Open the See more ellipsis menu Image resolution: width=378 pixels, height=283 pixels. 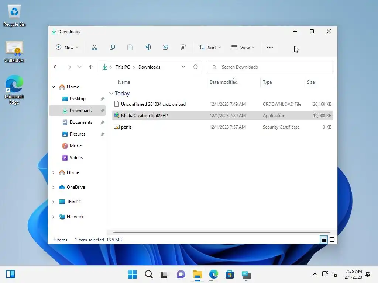click(270, 48)
